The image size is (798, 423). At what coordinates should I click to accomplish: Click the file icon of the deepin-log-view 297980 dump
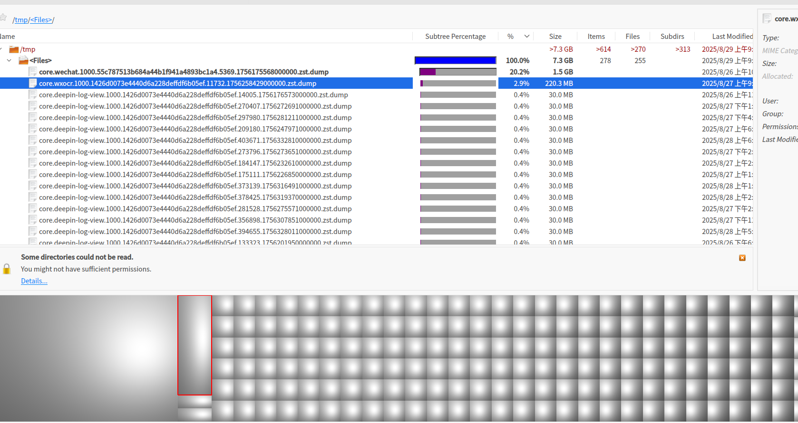click(x=33, y=117)
